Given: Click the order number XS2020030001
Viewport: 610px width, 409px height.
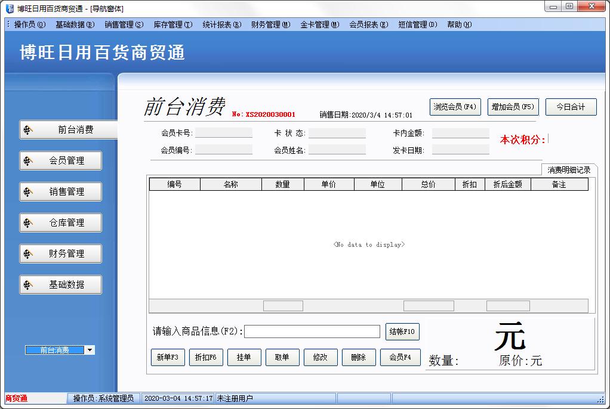Looking at the screenshot, I should (270, 114).
